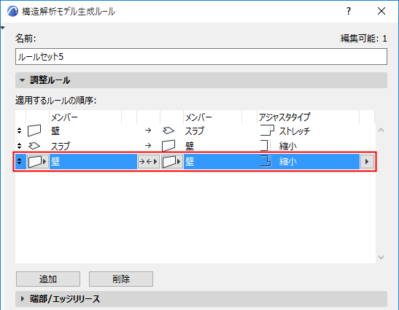Click the help question mark button

349,11
